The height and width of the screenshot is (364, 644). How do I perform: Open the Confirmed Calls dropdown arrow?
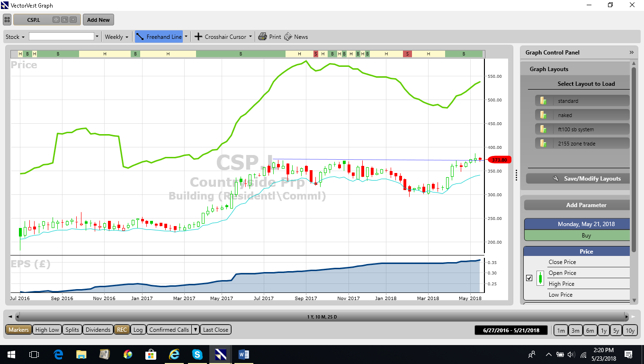[x=196, y=330]
